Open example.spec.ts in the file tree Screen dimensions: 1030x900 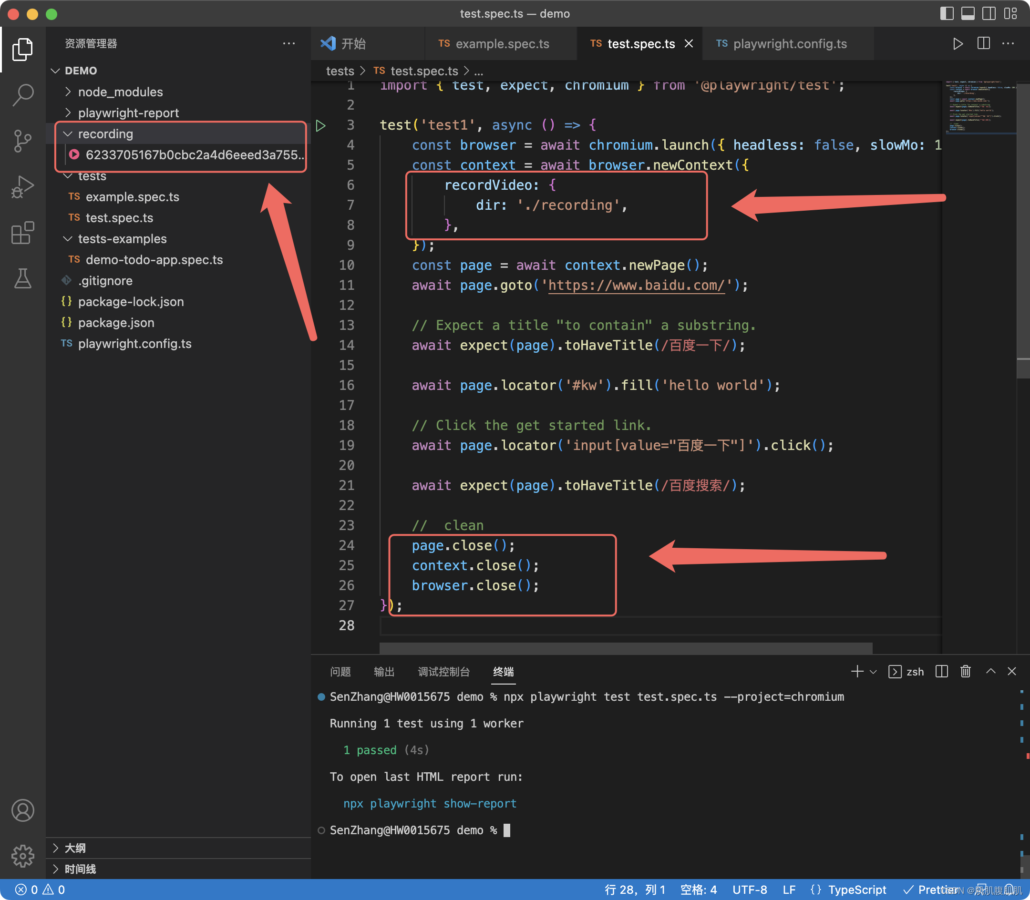pos(178,197)
